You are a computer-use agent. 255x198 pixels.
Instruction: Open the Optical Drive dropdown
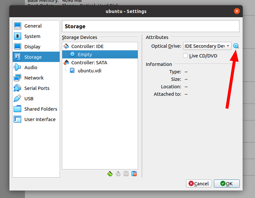(207, 46)
